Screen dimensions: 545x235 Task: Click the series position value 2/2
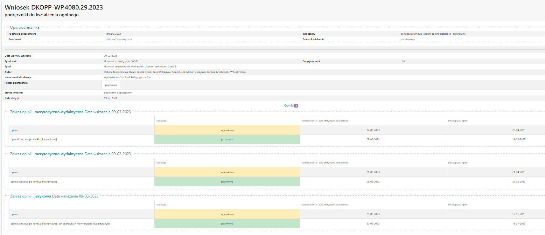pyautogui.click(x=404, y=61)
